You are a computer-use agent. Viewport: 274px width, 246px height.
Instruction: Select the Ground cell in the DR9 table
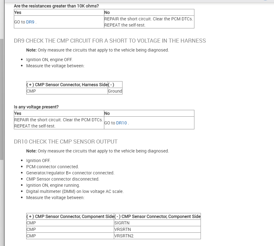(115, 91)
